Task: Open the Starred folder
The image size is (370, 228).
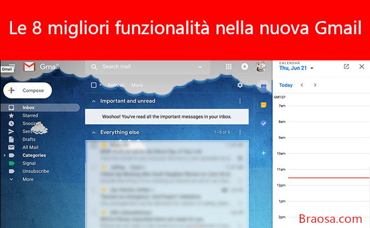Action: point(30,115)
